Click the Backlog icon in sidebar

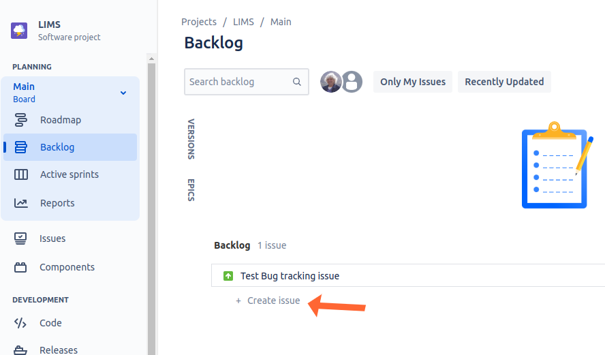coord(21,147)
